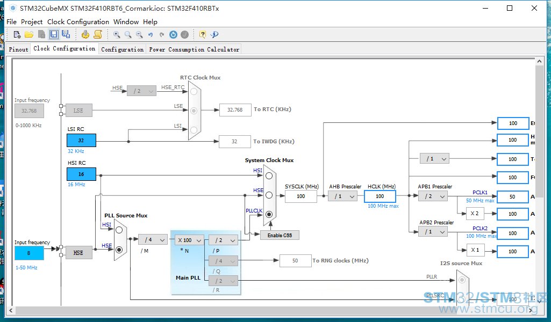Open the Help menu in the menu bar
The height and width of the screenshot is (322, 551).
tap(150, 22)
